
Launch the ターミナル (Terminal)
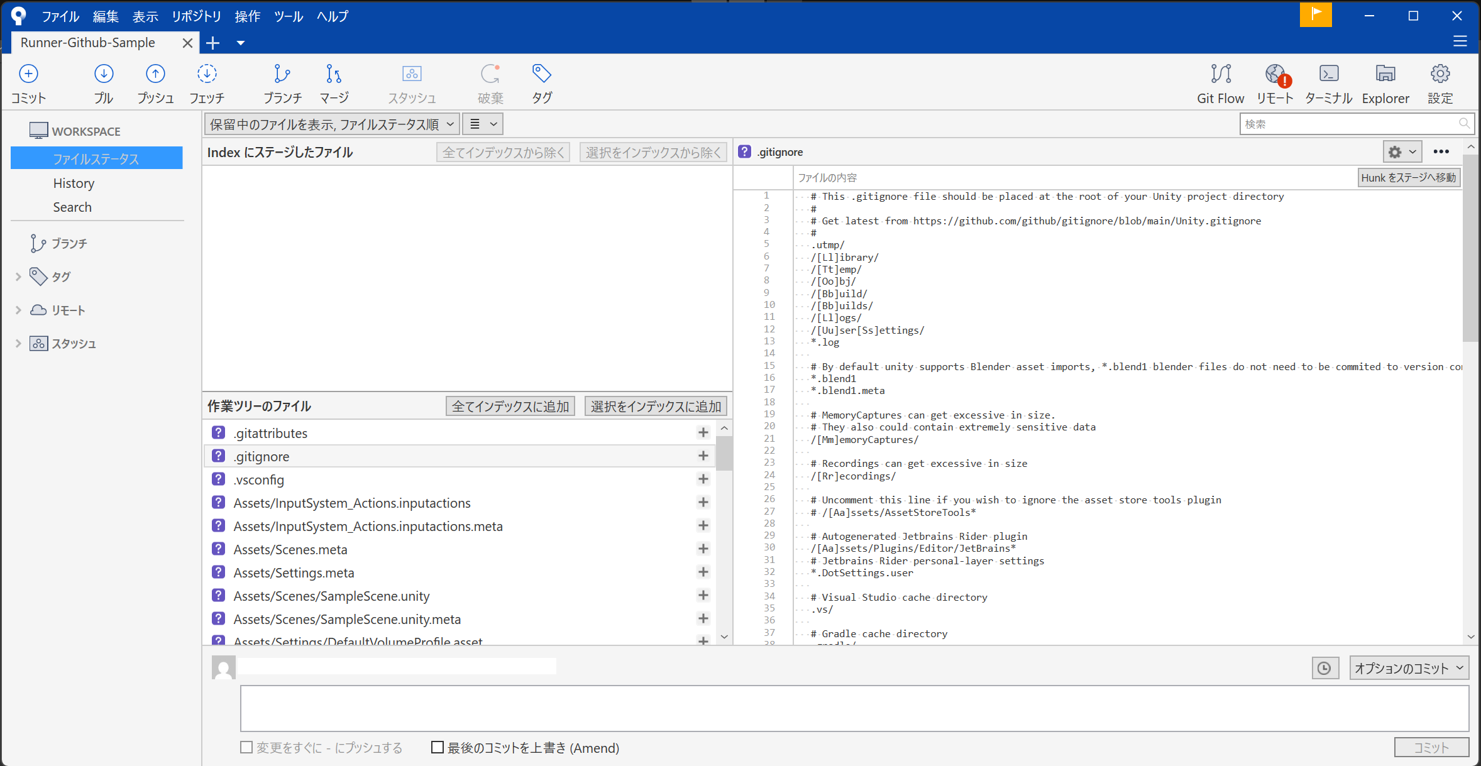click(1328, 82)
